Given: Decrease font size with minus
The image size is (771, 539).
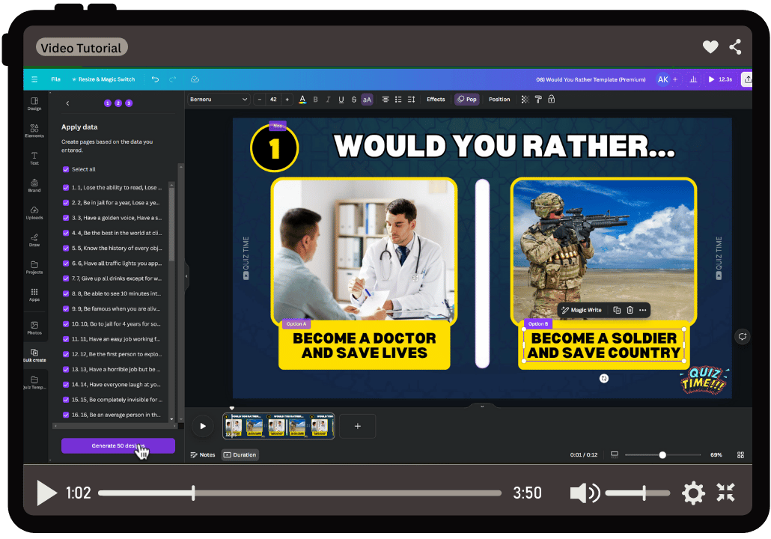Looking at the screenshot, I should (x=260, y=100).
